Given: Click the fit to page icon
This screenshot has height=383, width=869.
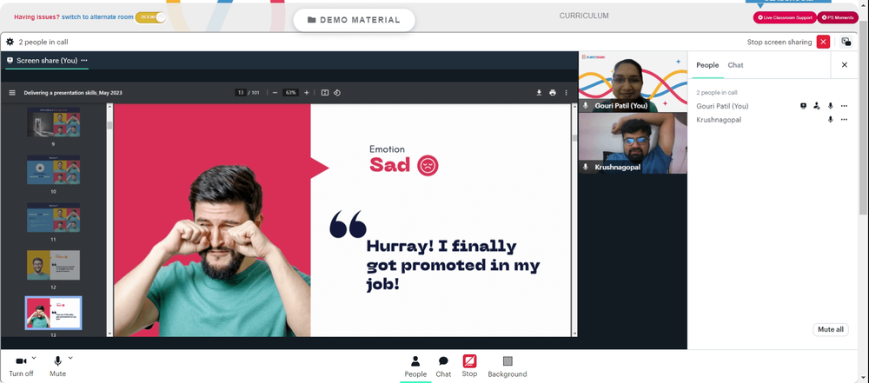Looking at the screenshot, I should click(x=325, y=93).
